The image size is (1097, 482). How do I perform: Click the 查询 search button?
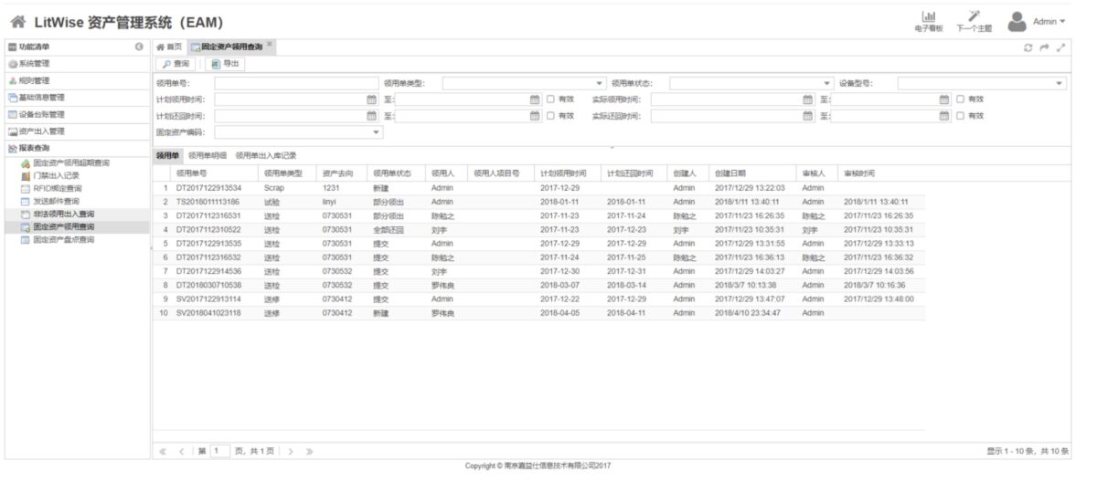point(176,64)
